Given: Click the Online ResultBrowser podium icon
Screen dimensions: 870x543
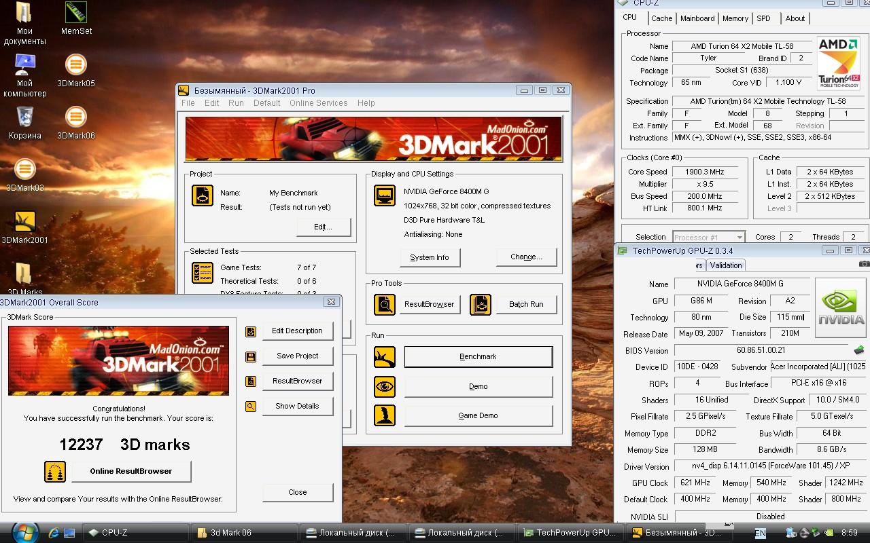Looking at the screenshot, I should [x=55, y=471].
